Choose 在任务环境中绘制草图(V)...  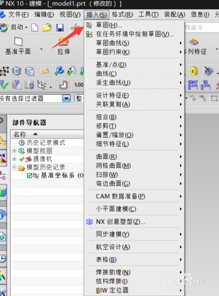134,34
